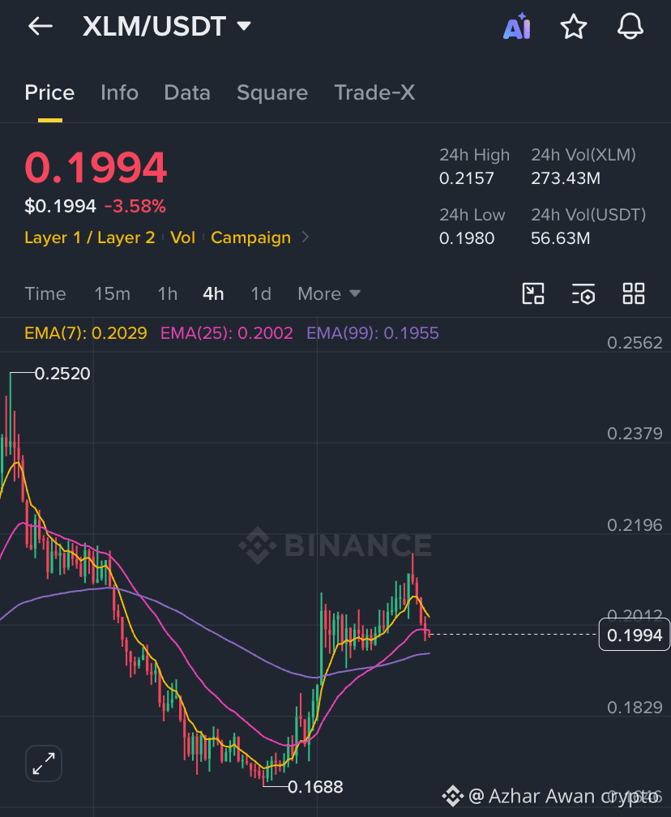The width and height of the screenshot is (671, 817).
Task: Open chart drawing tools icon
Action: (x=533, y=293)
